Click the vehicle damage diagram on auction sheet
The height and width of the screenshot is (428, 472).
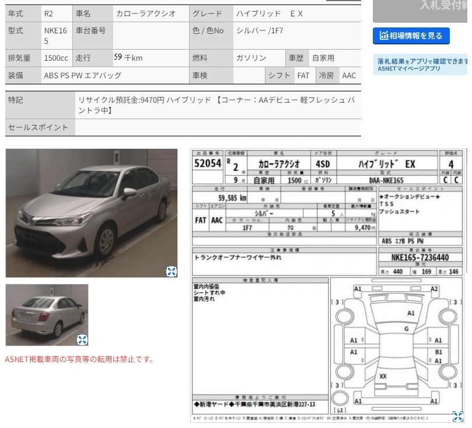point(396,346)
